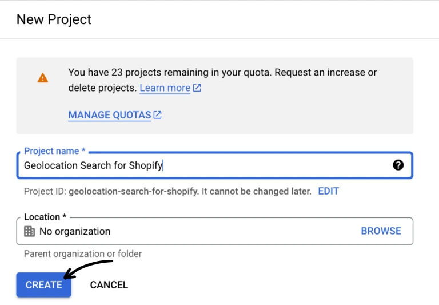439x305 pixels.
Task: Click EDIT to change the Project ID
Action: (328, 191)
